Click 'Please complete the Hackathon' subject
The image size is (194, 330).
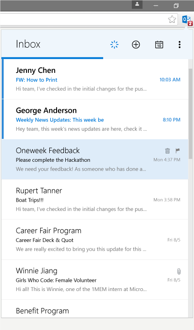point(53,160)
